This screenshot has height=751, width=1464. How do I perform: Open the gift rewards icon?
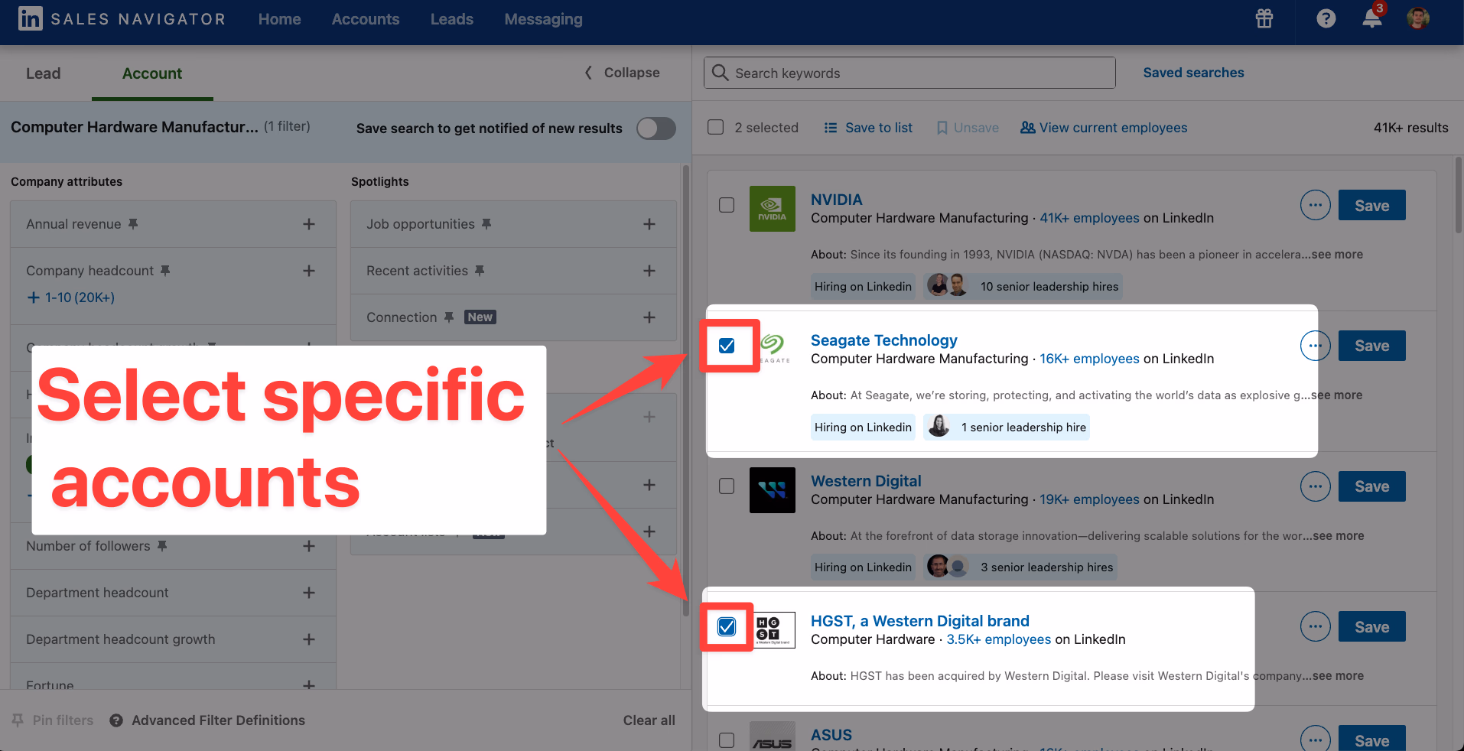(1264, 18)
